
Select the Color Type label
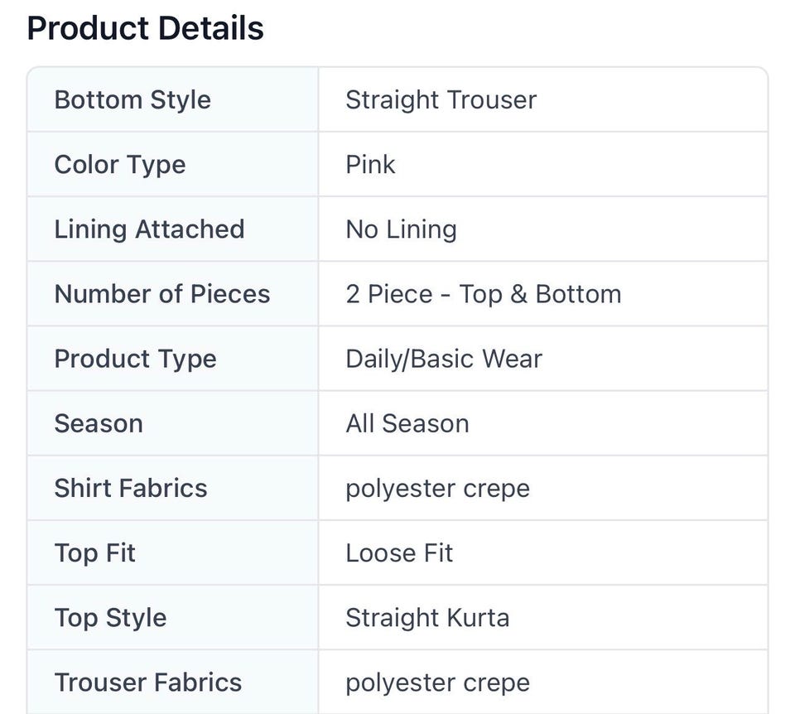pos(119,165)
